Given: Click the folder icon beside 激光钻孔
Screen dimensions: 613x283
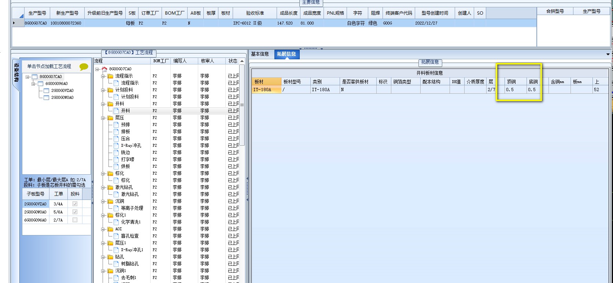Looking at the screenshot, I should [x=111, y=187].
